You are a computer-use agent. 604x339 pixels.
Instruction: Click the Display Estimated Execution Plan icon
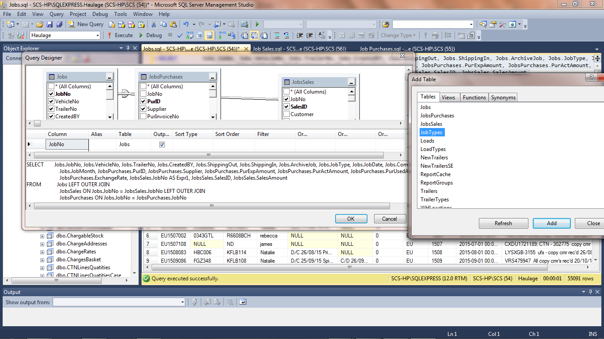(x=190, y=35)
